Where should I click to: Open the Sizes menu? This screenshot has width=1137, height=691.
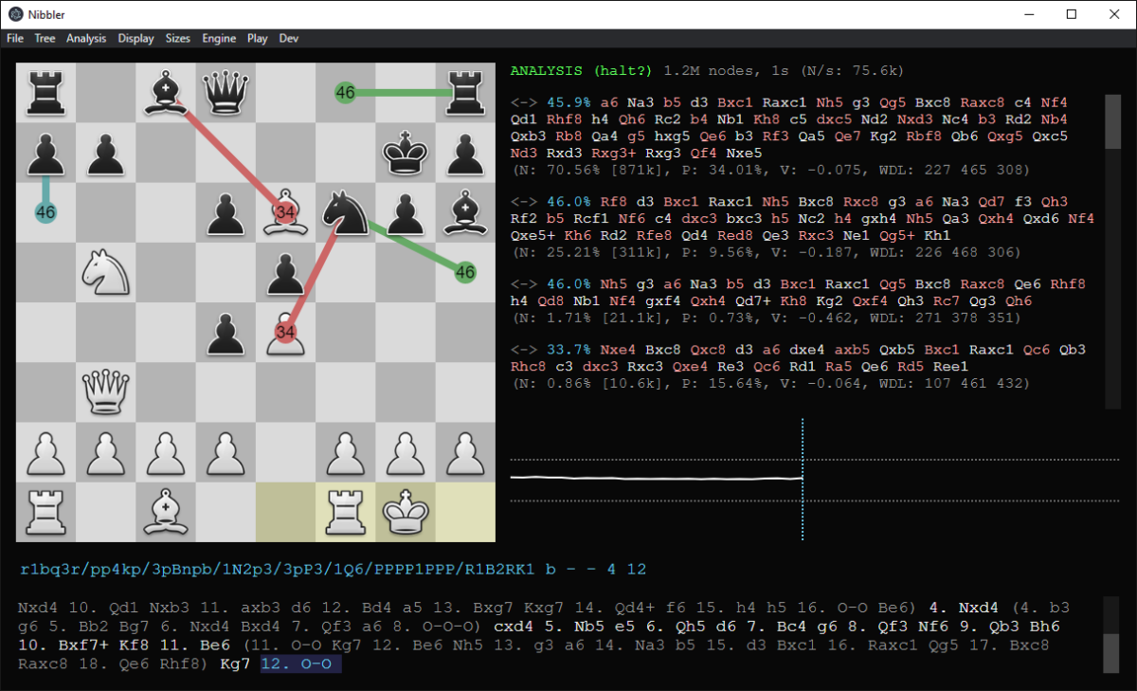178,39
